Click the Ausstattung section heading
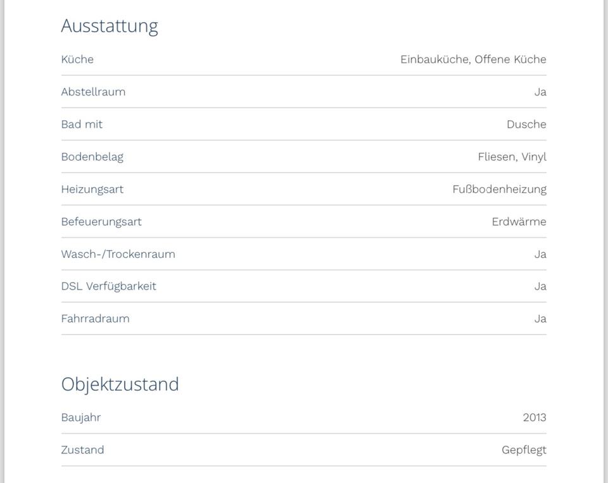608x483 pixels. click(109, 26)
